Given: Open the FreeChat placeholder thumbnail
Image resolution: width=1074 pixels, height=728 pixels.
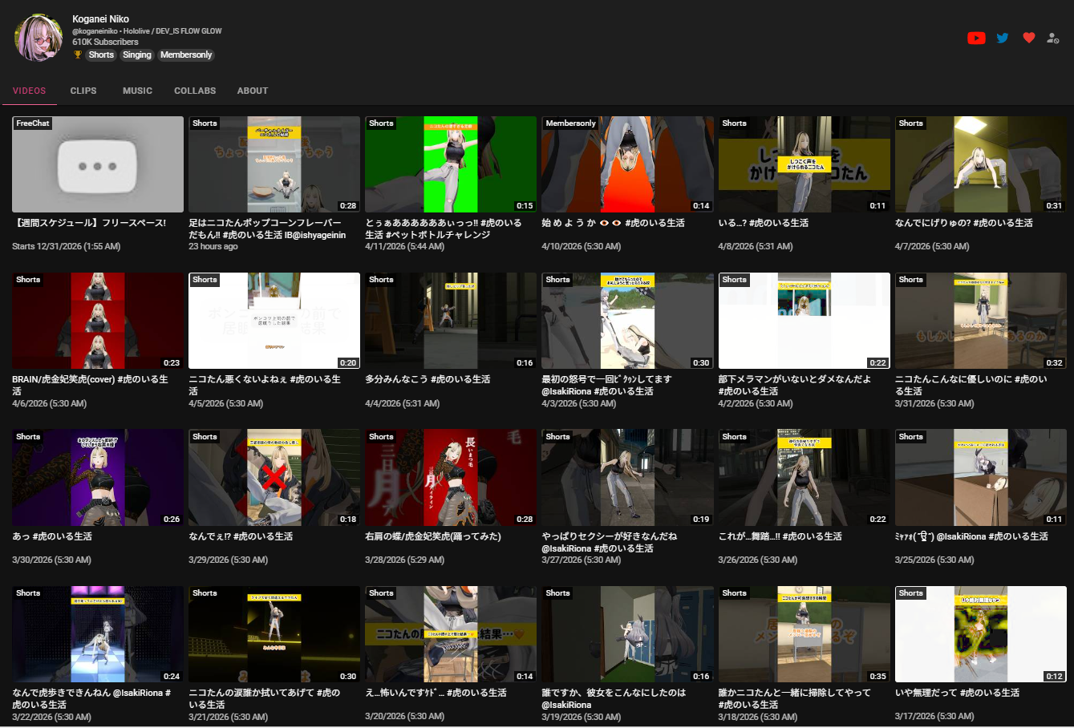Looking at the screenshot, I should click(98, 164).
